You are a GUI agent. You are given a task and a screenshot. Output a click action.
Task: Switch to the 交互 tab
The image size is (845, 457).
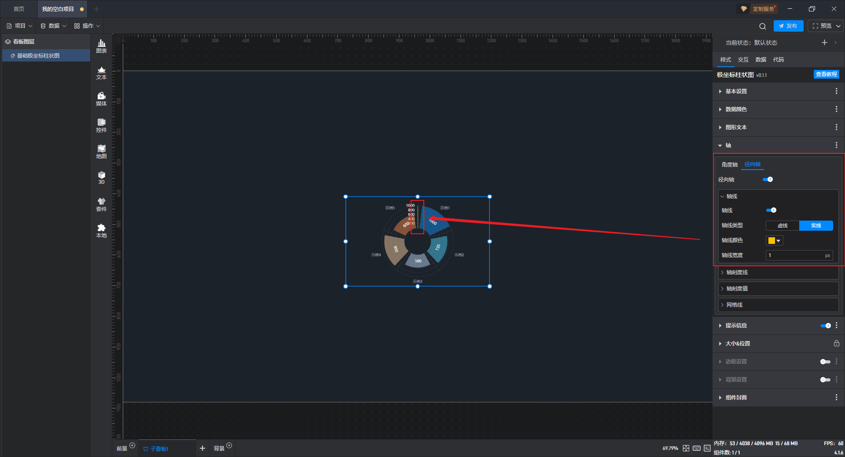point(743,59)
